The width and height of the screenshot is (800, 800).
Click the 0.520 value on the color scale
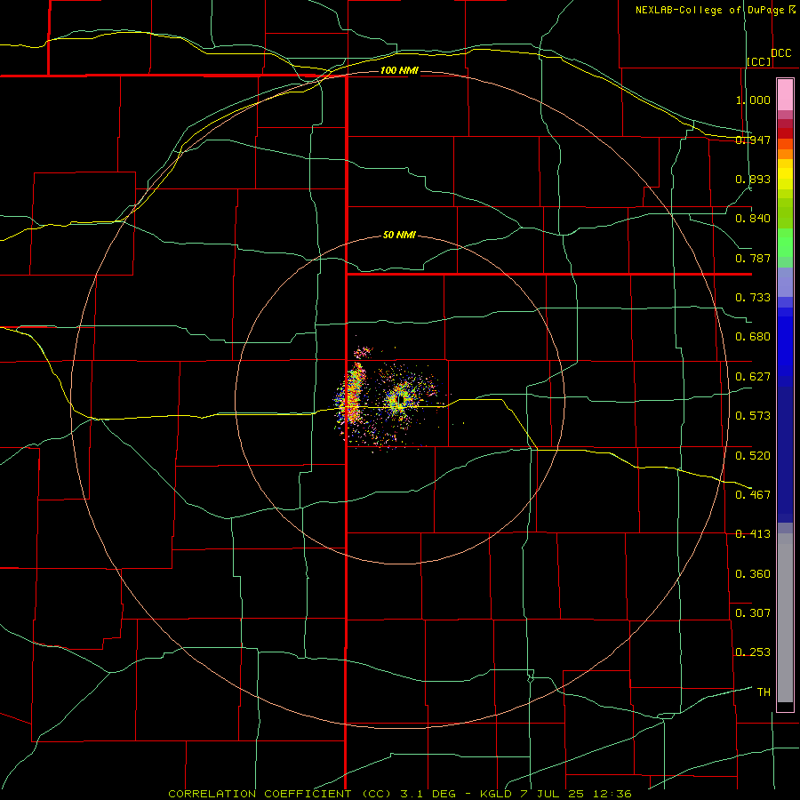click(x=753, y=456)
